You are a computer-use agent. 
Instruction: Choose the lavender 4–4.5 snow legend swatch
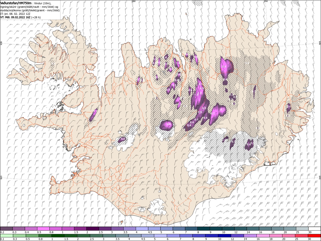[x=142, y=228]
